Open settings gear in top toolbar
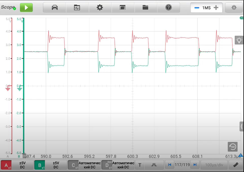Image resolution: width=244 pixels, height=172 pixels. [100, 8]
